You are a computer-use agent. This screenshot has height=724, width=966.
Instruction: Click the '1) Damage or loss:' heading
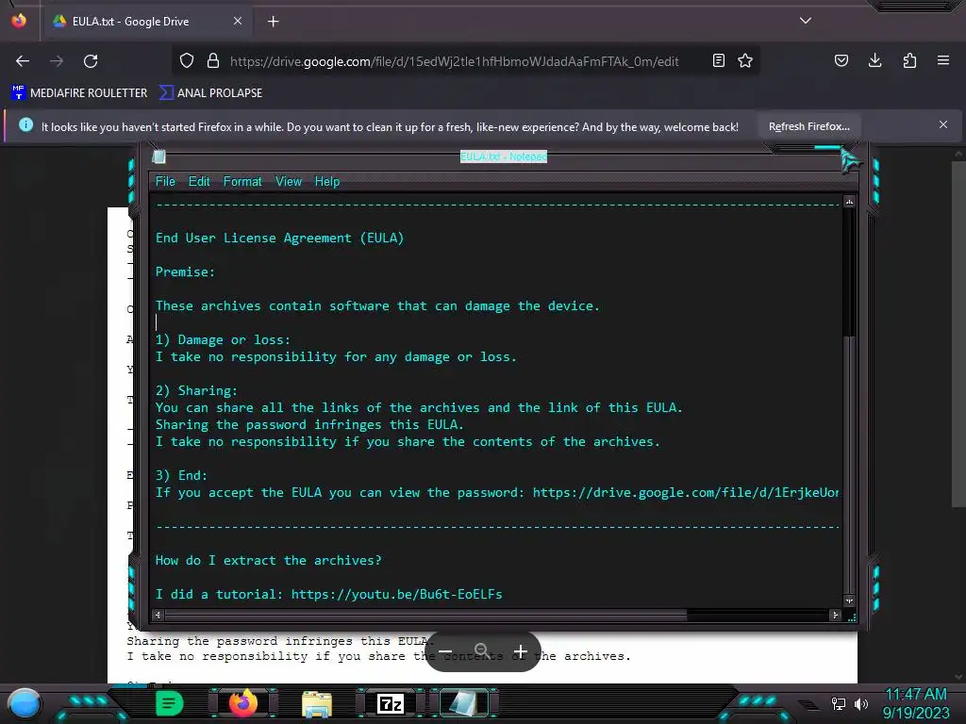(223, 339)
